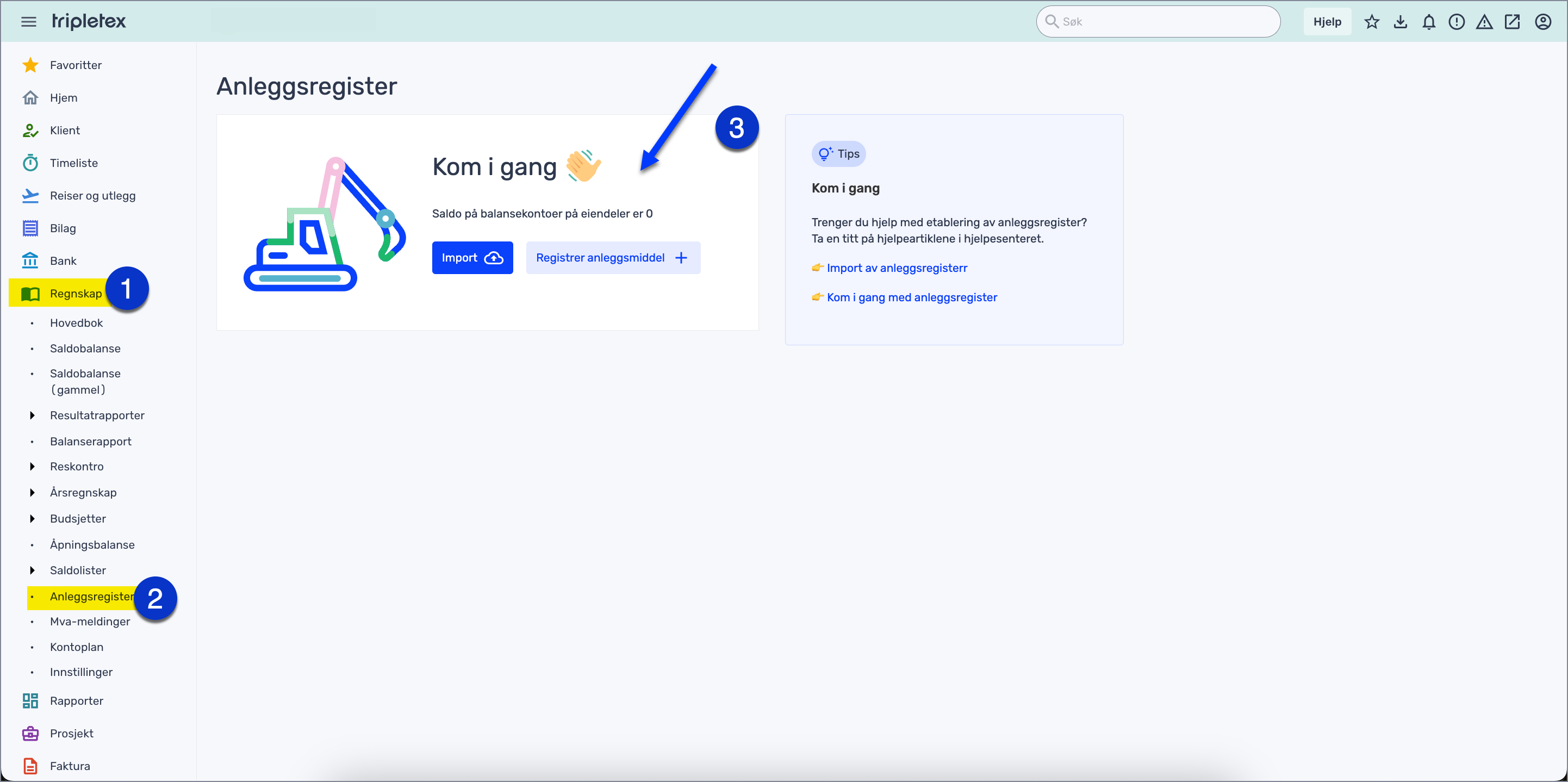This screenshot has width=1568, height=782.
Task: Click the Favoritter star icon
Action: (x=31, y=65)
